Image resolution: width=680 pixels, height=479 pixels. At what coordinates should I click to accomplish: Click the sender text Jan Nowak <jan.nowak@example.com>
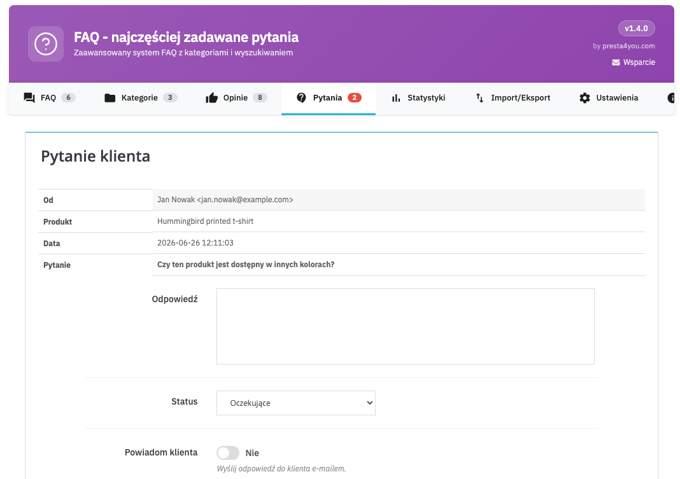click(x=225, y=200)
